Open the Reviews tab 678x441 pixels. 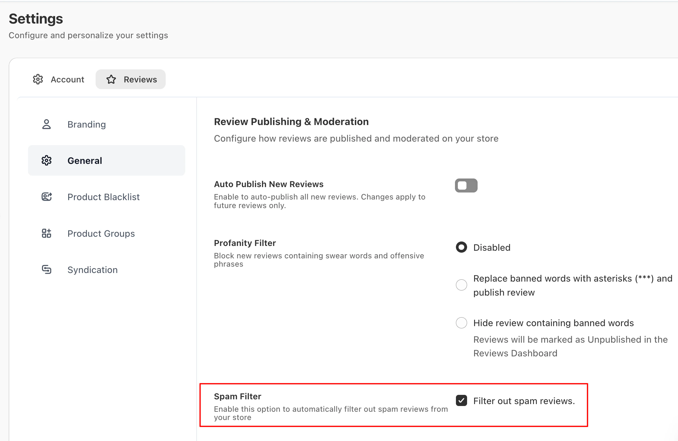[140, 80]
